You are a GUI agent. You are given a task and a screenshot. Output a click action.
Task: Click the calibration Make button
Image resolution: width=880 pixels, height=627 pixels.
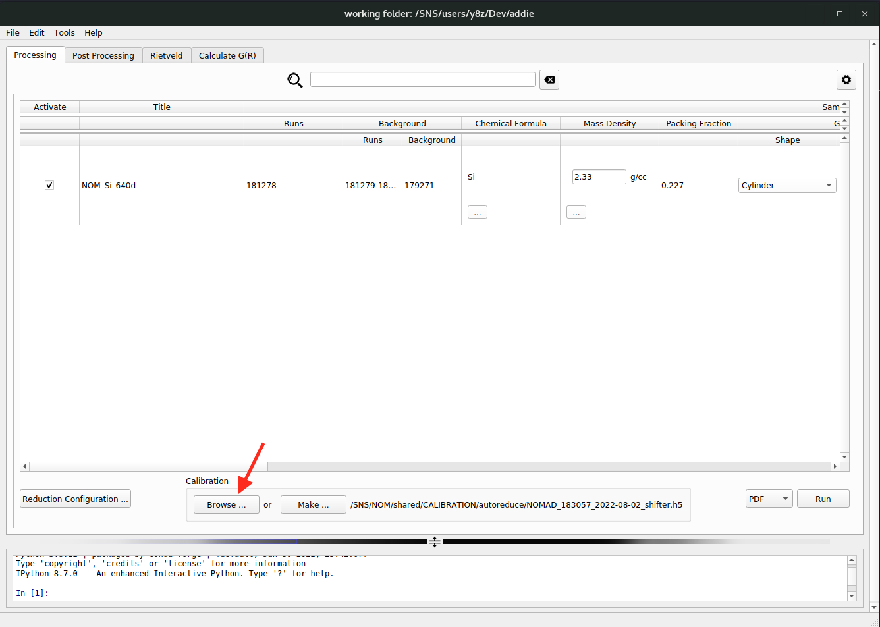(x=313, y=504)
